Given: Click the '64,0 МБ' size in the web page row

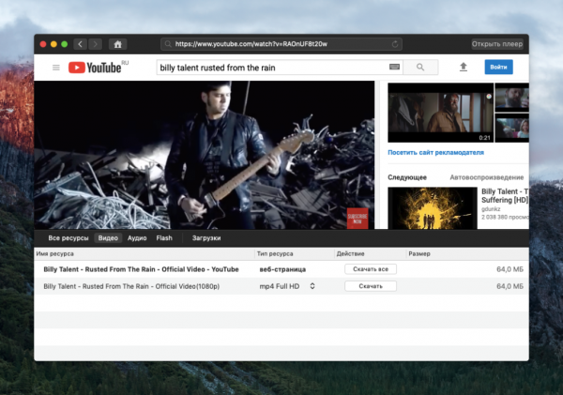Looking at the screenshot, I should (510, 269).
